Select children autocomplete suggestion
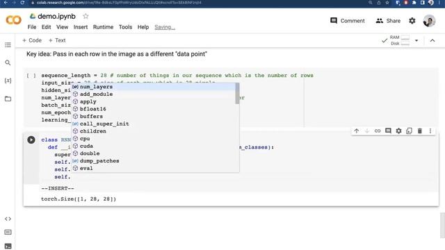 [x=153, y=131]
